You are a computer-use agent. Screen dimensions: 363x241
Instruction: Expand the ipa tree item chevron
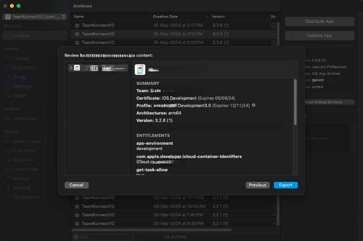click(x=70, y=68)
